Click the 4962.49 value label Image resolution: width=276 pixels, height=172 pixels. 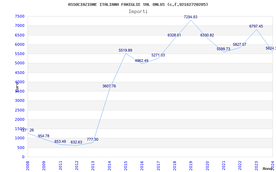tap(142, 61)
